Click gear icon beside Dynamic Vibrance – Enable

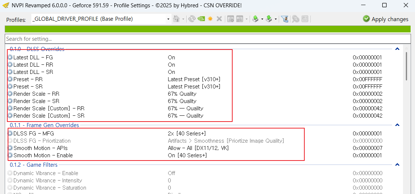point(10,173)
